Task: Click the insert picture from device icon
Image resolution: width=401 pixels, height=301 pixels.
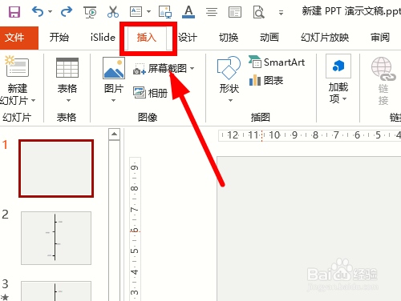Action: [165, 12]
